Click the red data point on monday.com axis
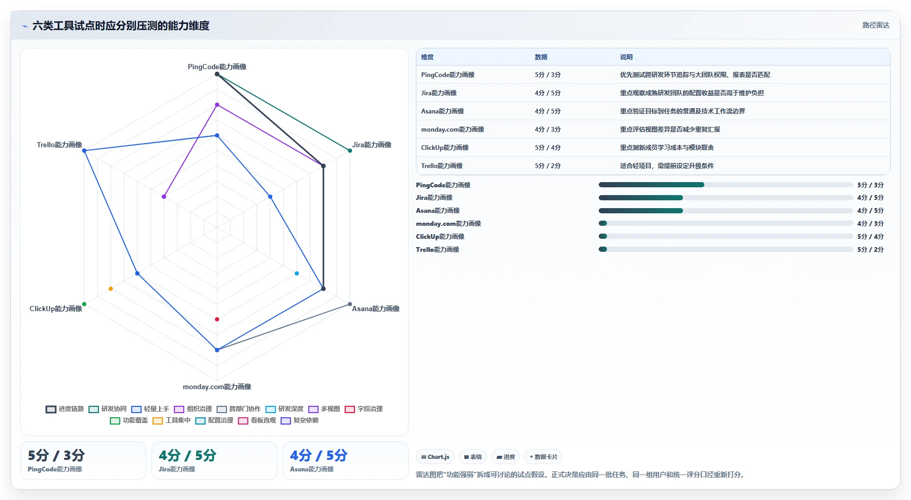The height and width of the screenshot is (500, 911). [x=217, y=319]
